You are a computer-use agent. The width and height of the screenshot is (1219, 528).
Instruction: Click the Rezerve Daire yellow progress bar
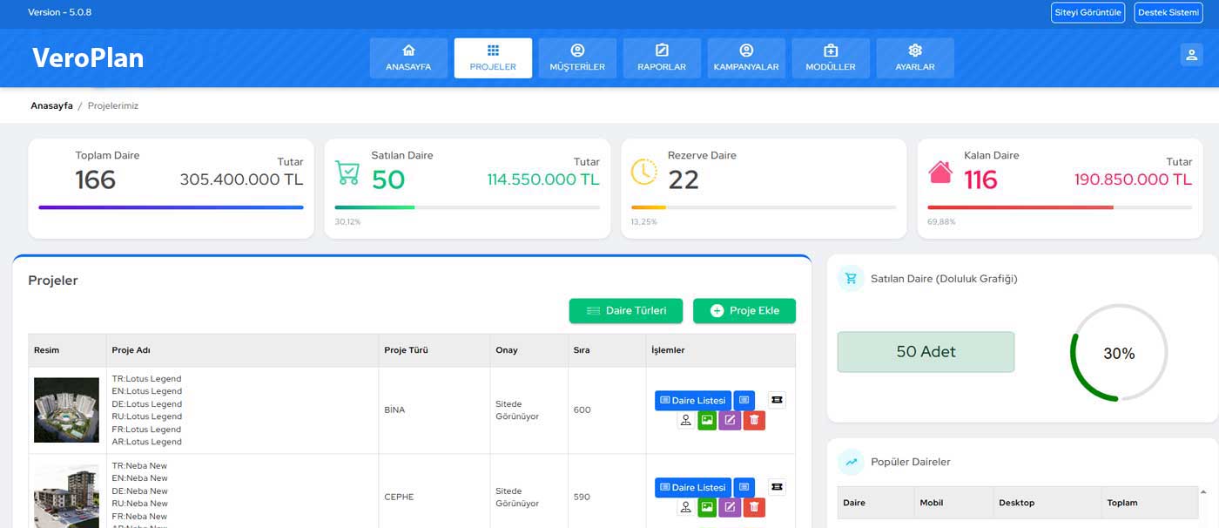tap(649, 207)
